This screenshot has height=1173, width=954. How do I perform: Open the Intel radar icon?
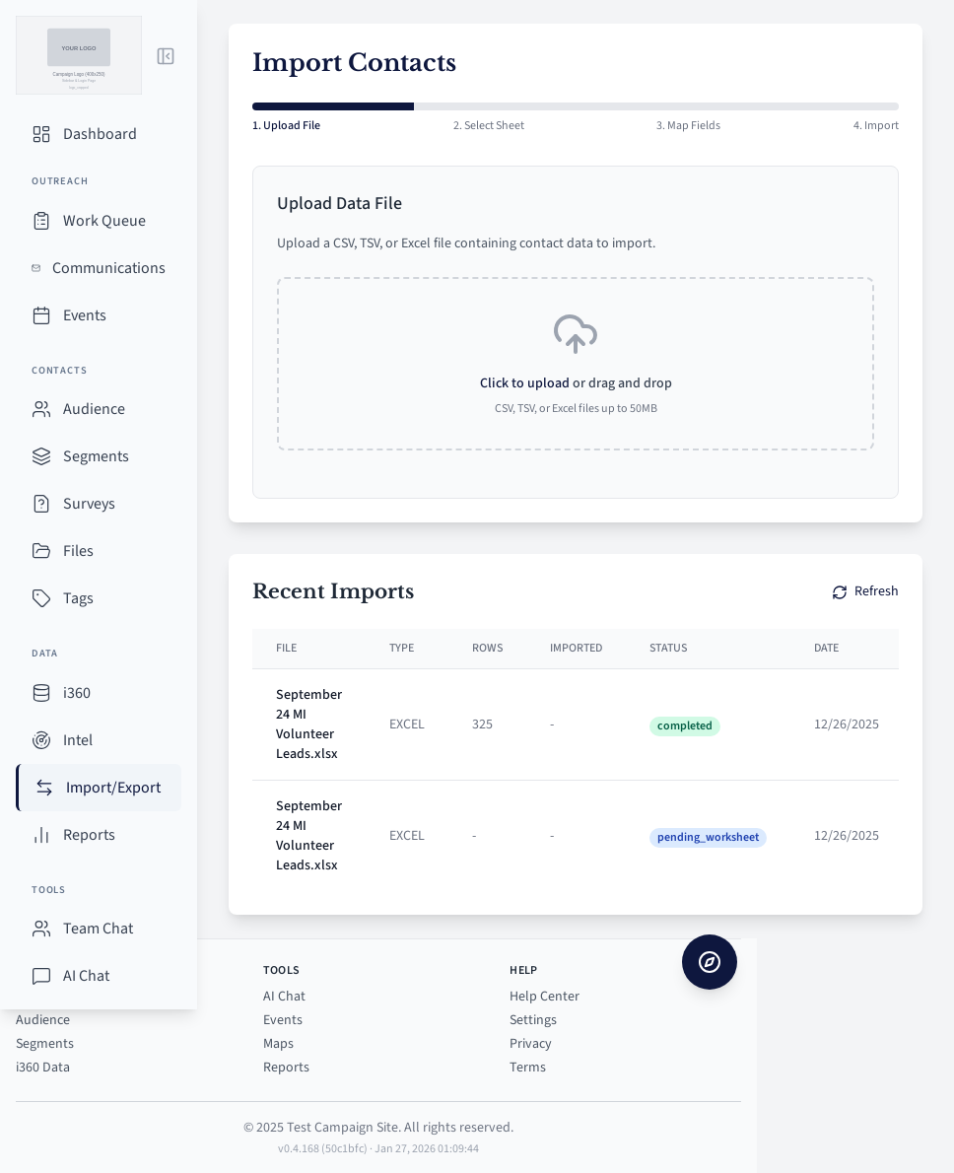click(41, 740)
